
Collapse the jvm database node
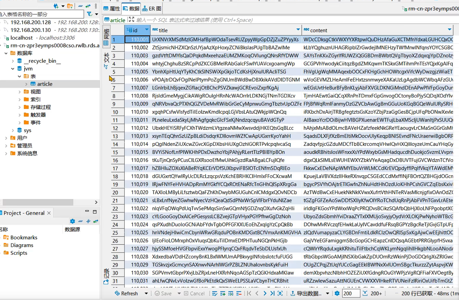pyautogui.click(x=13, y=69)
